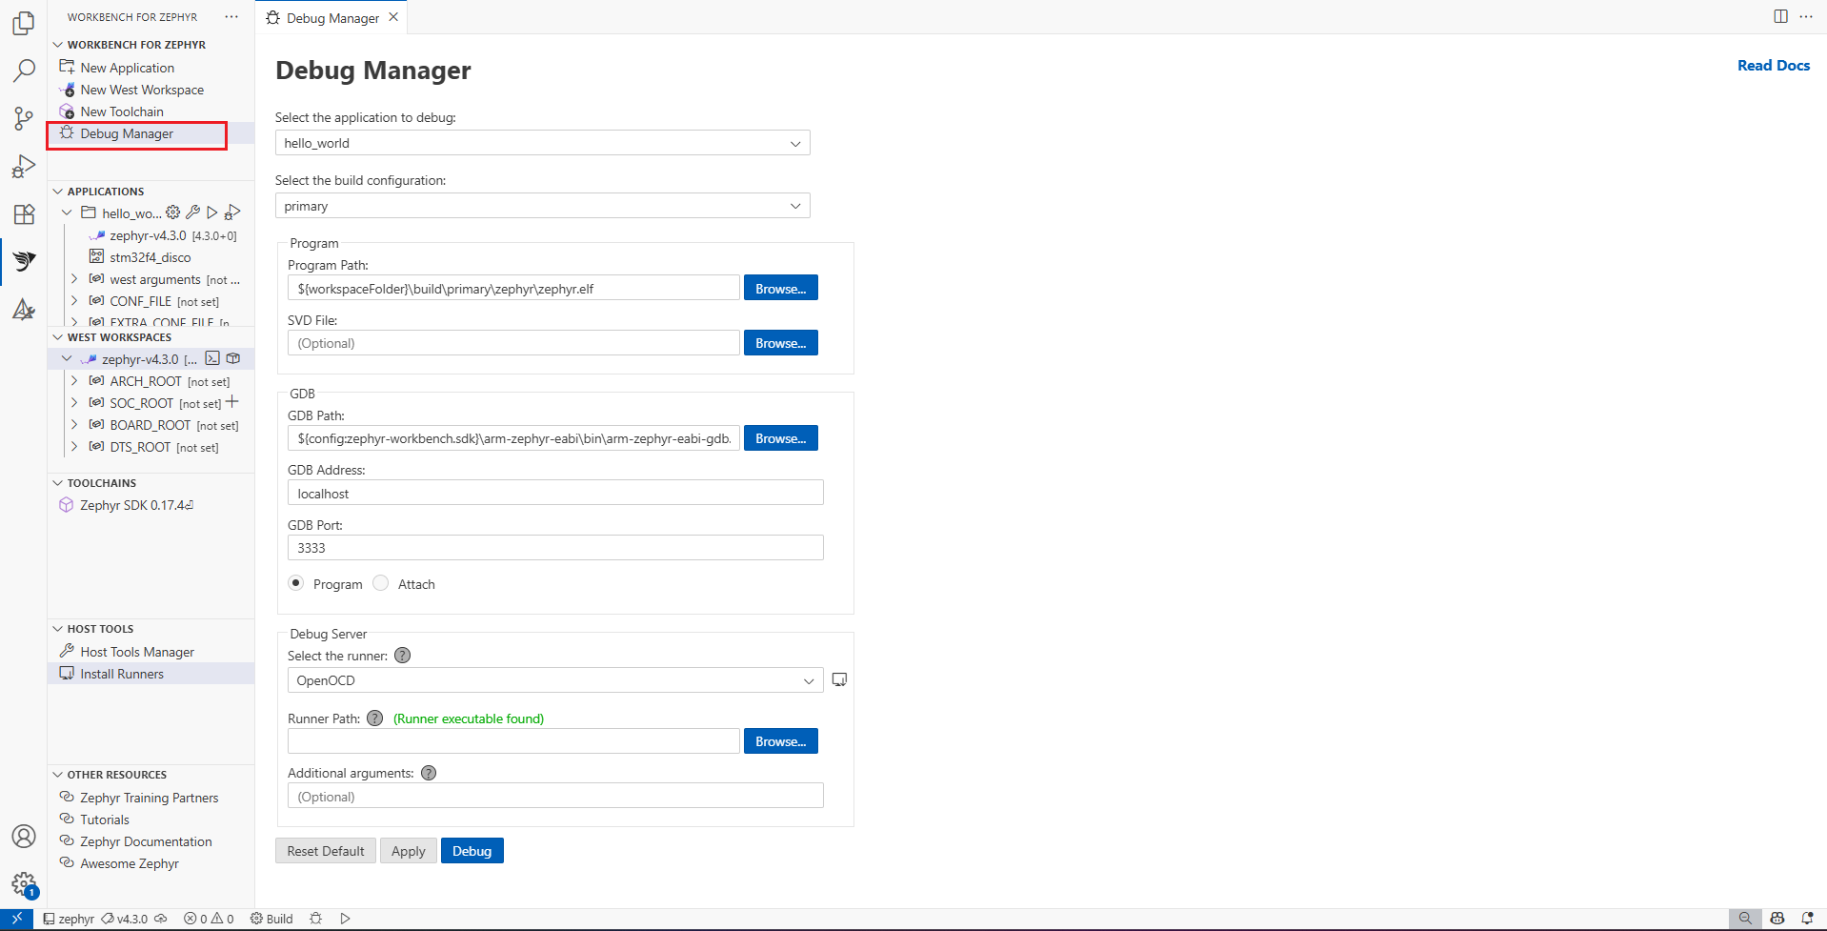The image size is (1827, 931).
Task: Select the Attach radio button
Action: (x=380, y=582)
